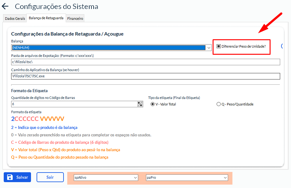
Task: Click the 2CCCCCC VVVVVV label format sample
Action: click(x=37, y=119)
